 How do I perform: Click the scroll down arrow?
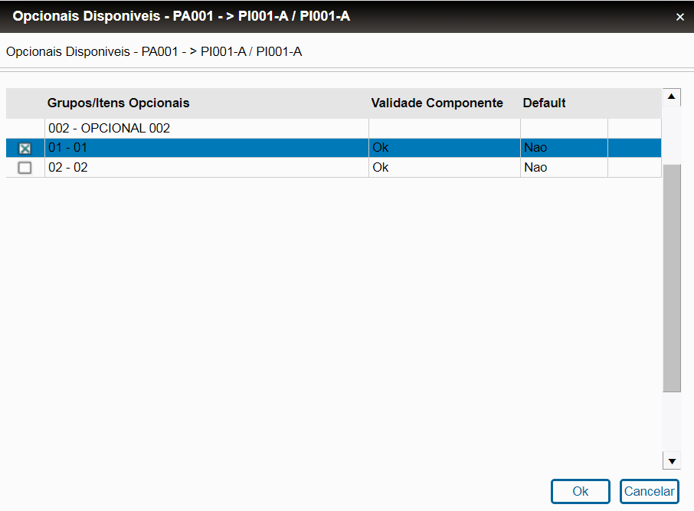click(672, 460)
